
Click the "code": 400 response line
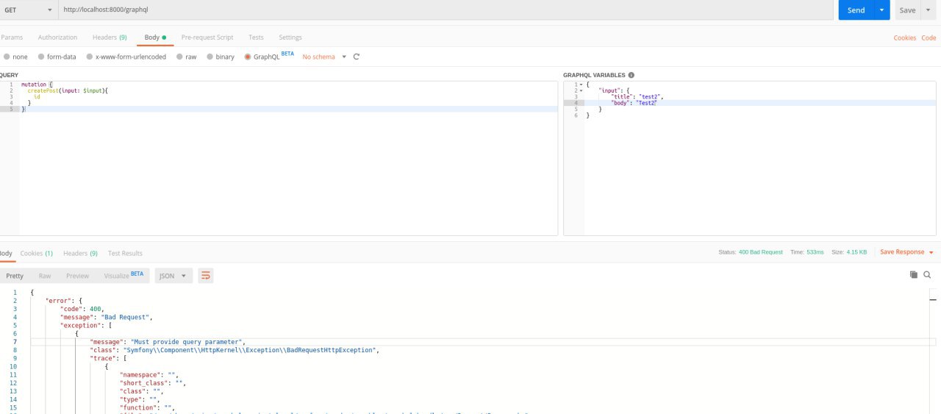(x=82, y=309)
